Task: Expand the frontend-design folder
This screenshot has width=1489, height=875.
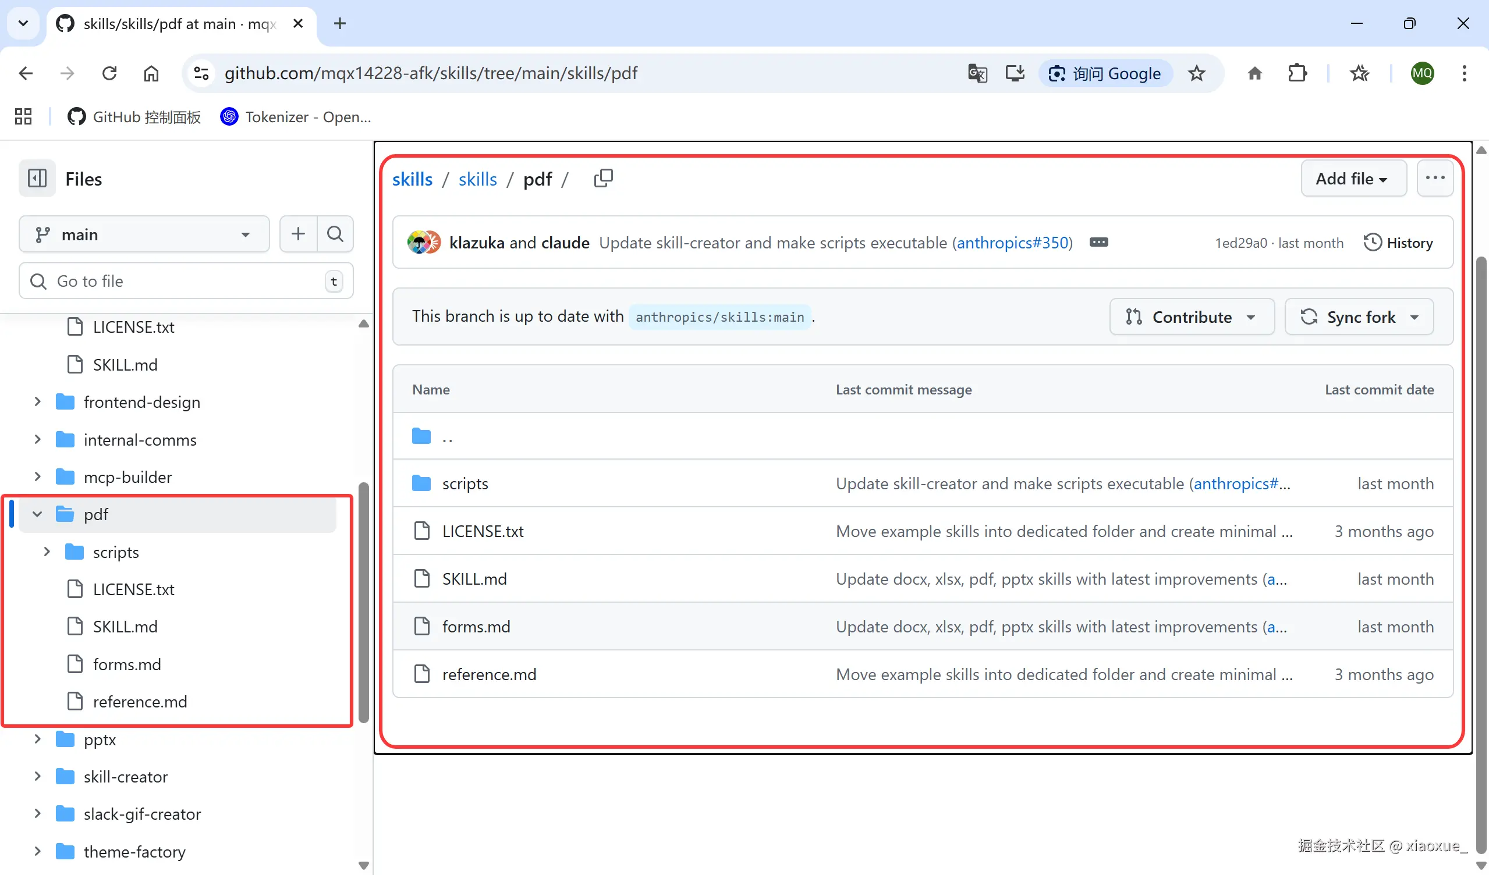Action: pyautogui.click(x=37, y=402)
